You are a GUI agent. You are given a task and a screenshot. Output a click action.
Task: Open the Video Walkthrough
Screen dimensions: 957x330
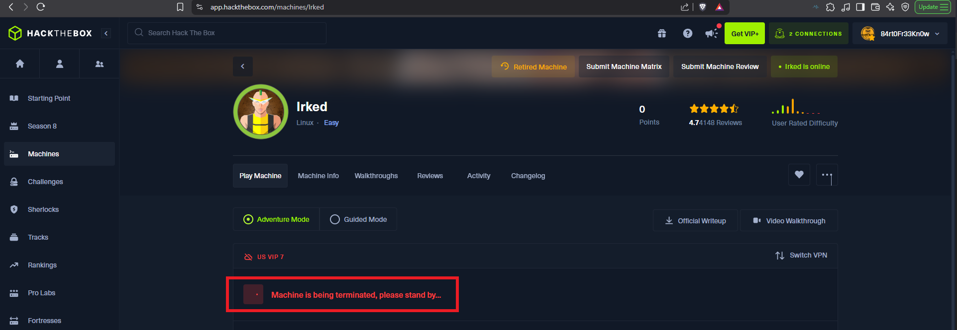[x=789, y=220]
